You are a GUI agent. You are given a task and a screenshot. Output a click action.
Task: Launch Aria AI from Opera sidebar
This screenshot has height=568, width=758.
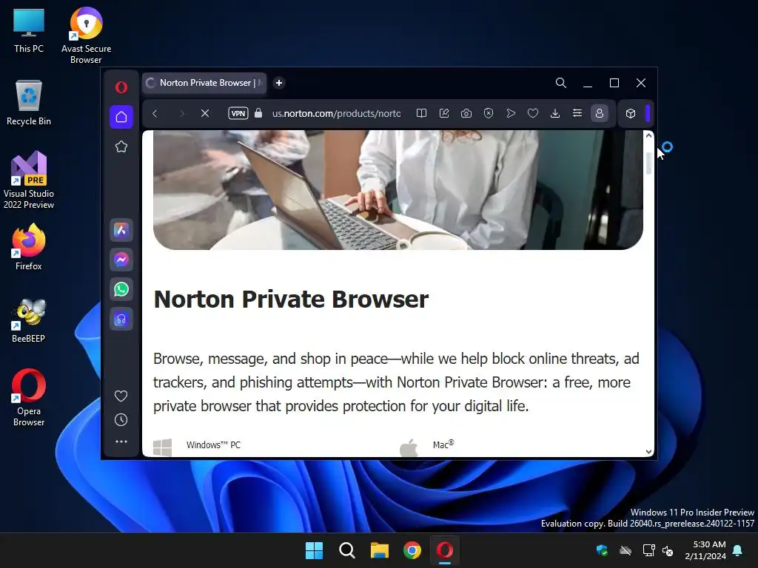(x=121, y=231)
